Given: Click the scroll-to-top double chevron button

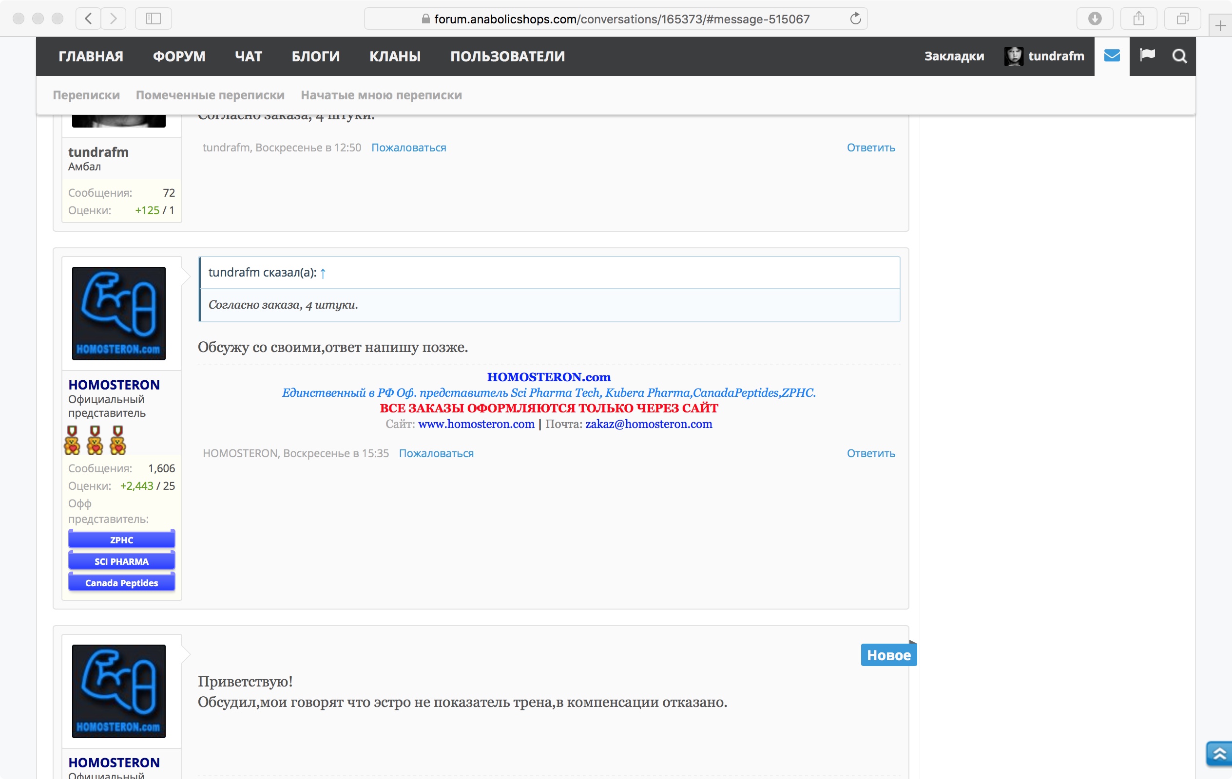Looking at the screenshot, I should [1219, 753].
